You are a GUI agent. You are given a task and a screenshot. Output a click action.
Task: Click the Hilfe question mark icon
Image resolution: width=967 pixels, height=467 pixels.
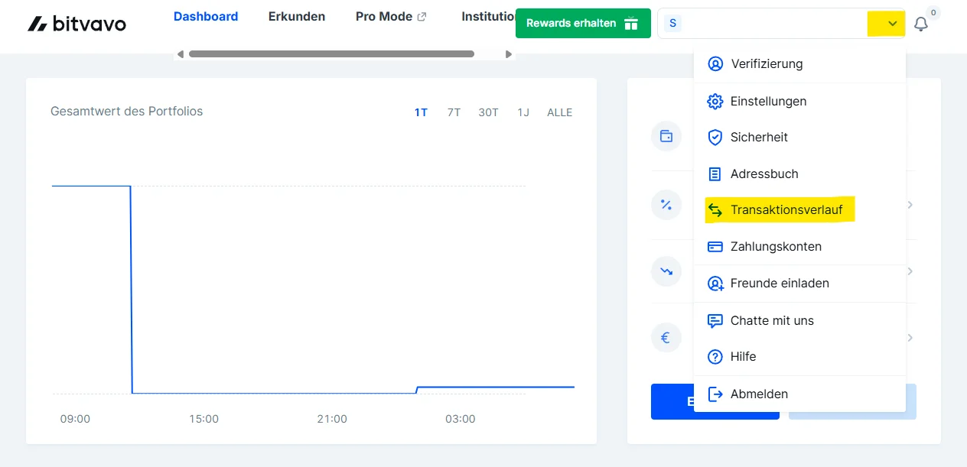[x=715, y=356]
